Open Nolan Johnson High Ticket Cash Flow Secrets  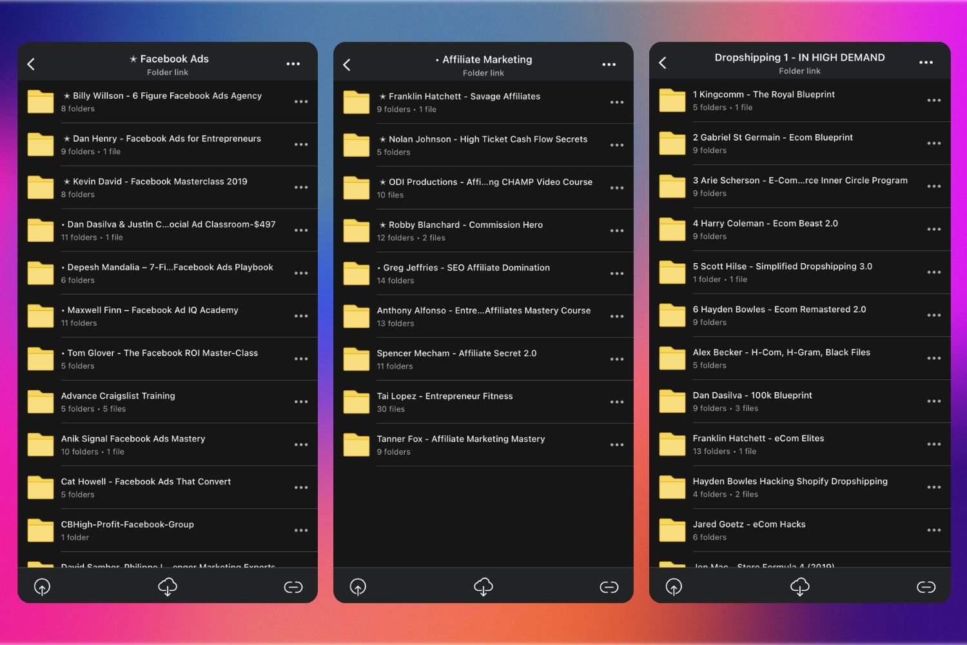484,145
